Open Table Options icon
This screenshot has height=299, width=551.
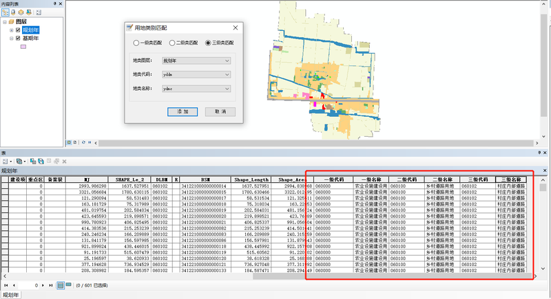(x=6, y=162)
